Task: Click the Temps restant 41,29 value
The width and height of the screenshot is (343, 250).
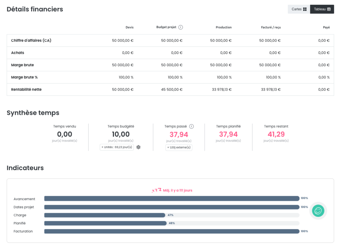Action: [x=276, y=134]
